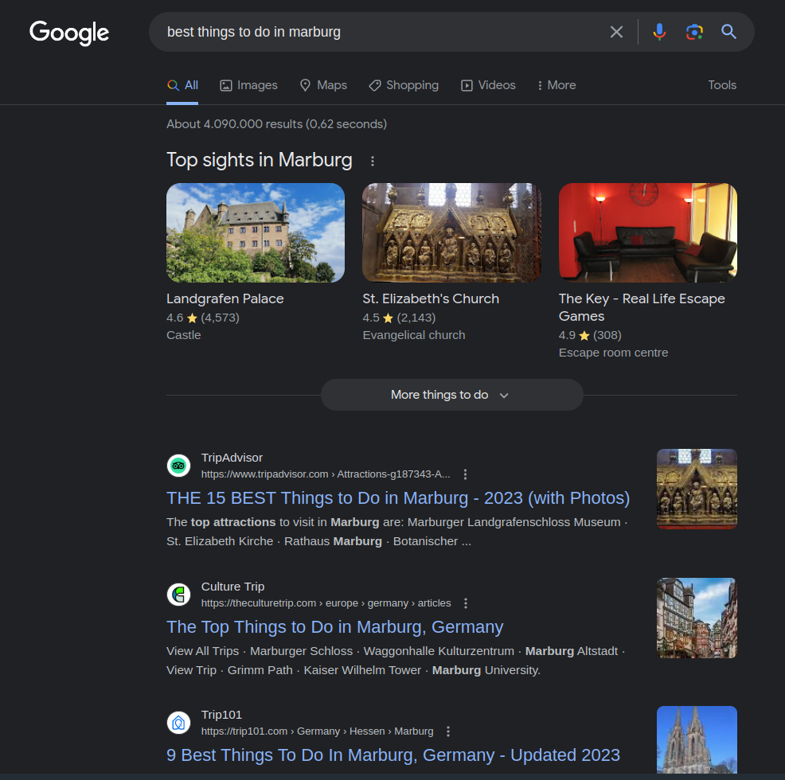Clear the search query with the X

tap(616, 32)
